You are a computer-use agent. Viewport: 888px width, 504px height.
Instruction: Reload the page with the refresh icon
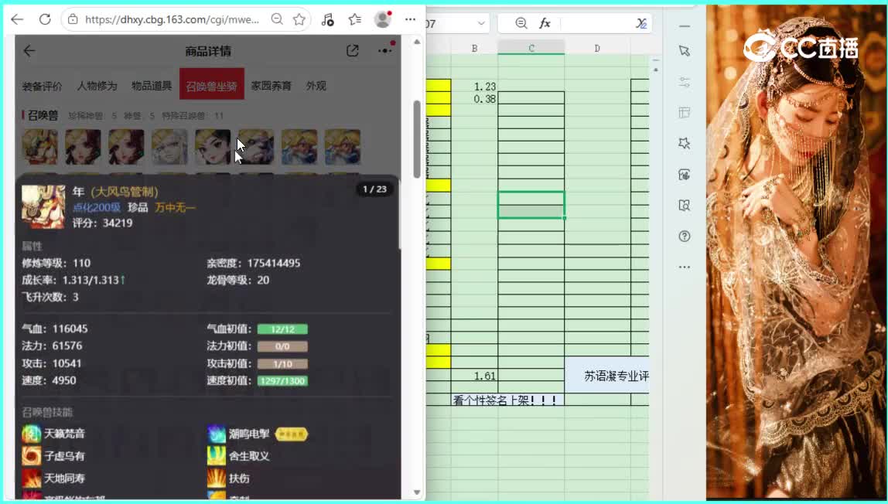pos(46,20)
